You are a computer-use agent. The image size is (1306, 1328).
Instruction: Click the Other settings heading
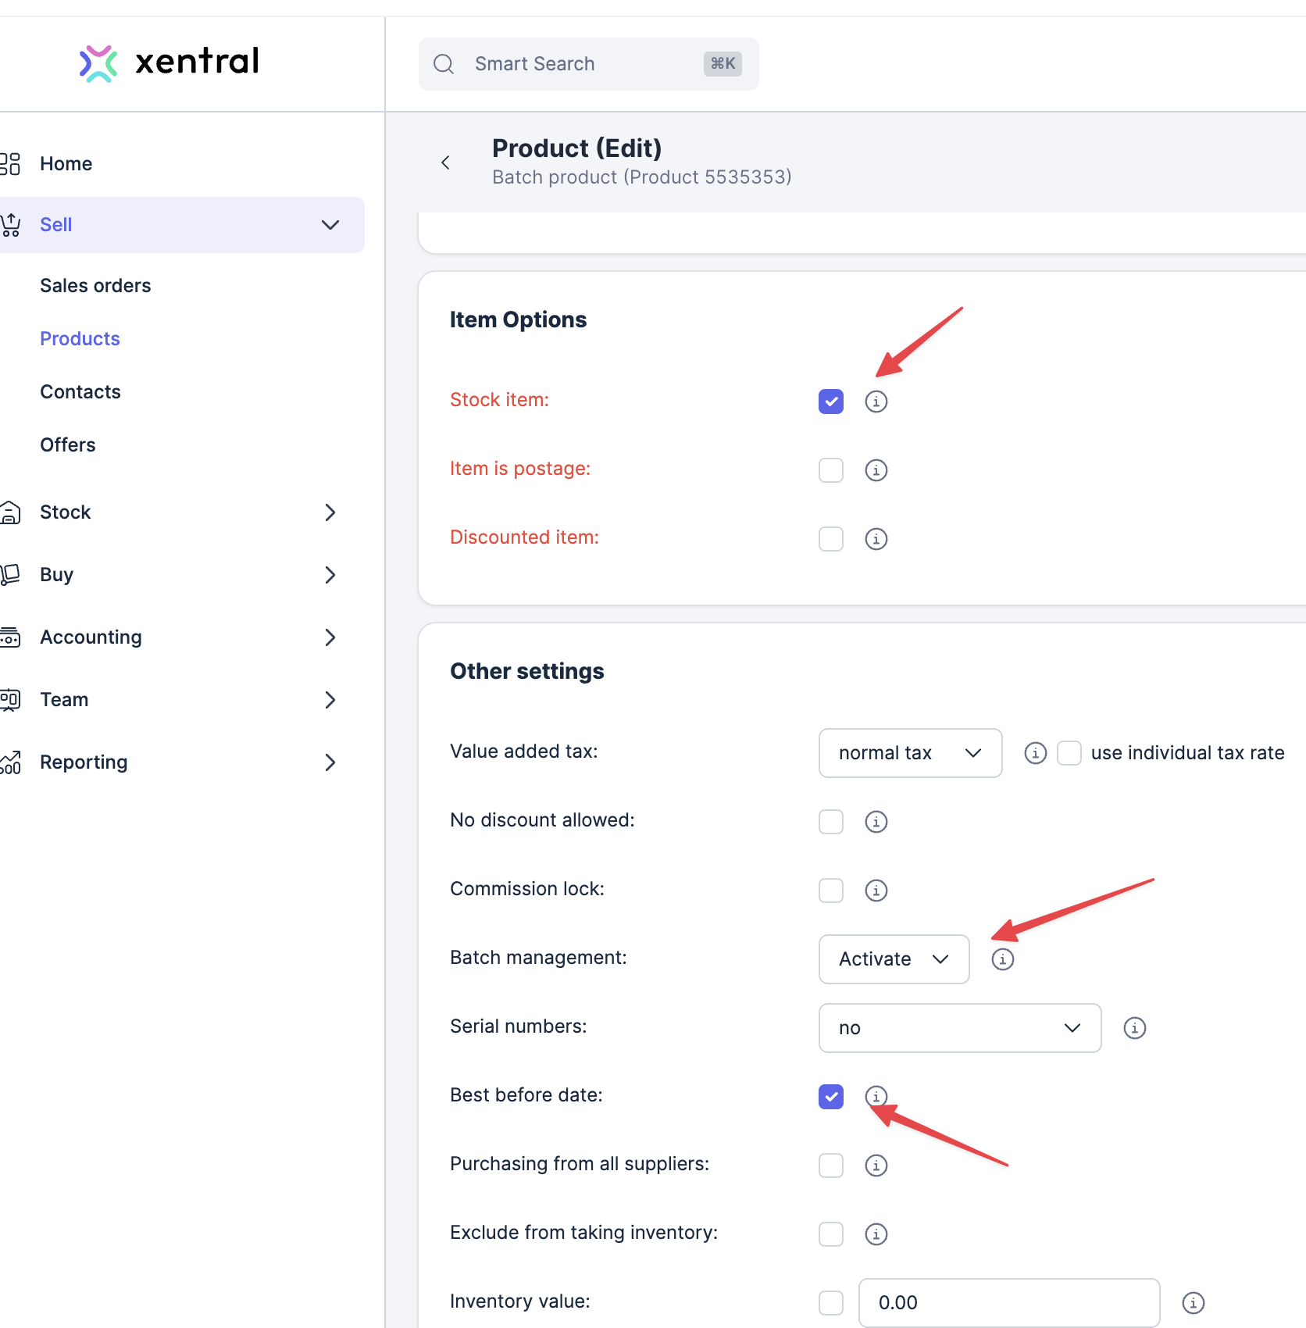click(x=527, y=672)
